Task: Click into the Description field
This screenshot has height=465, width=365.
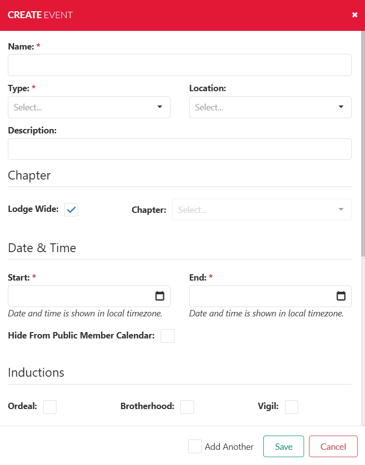Action: coord(180,149)
